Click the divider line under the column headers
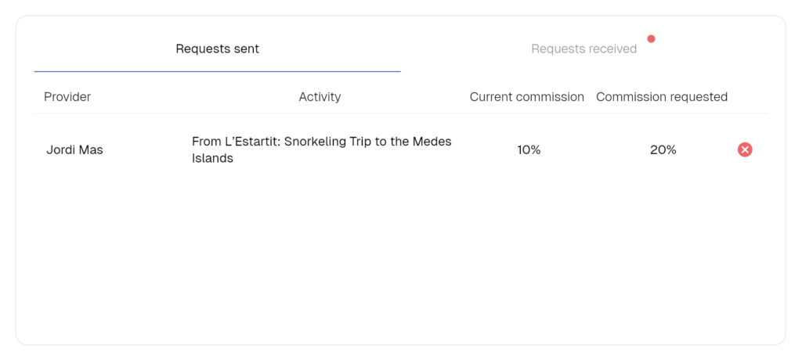 click(x=400, y=113)
